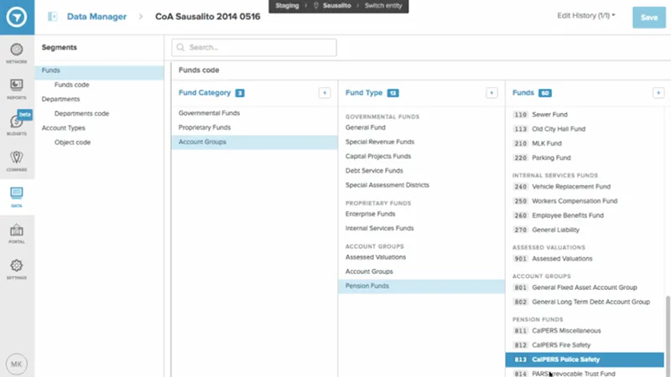Screen dimensions: 671x377
Task: Click the Fund Type column header
Action: coord(364,93)
